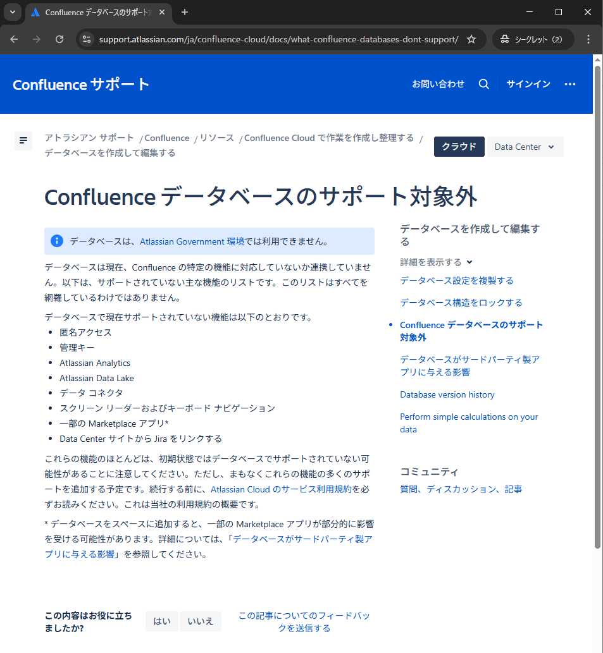Screen dimensions: 603x653
Task: Open Atlassian Cloud のサービス利用規約 link
Action: click(282, 489)
